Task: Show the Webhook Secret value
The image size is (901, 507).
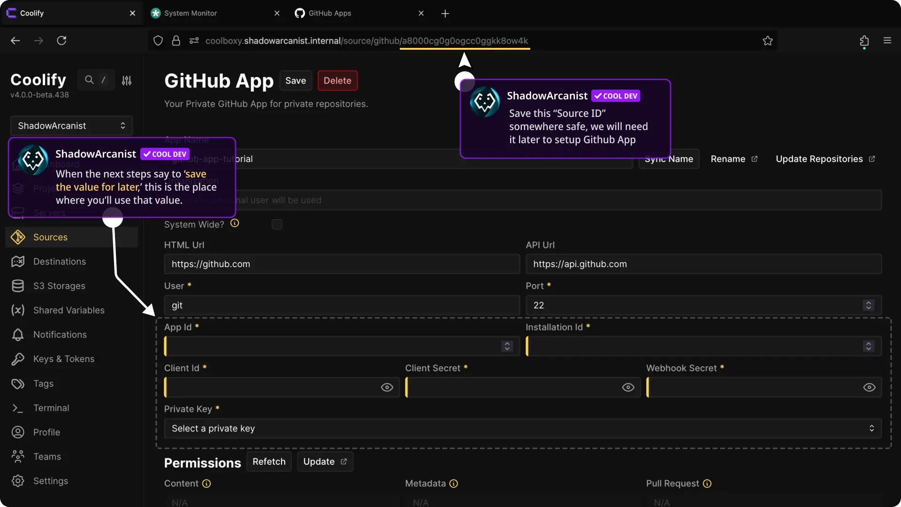Action: pyautogui.click(x=869, y=387)
